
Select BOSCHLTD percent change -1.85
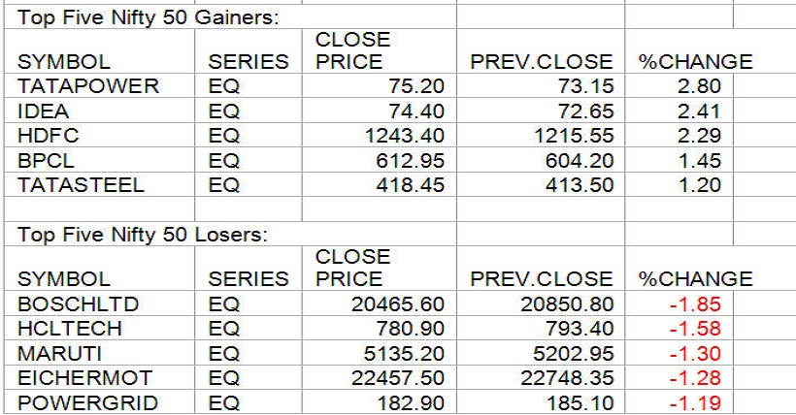(x=698, y=303)
